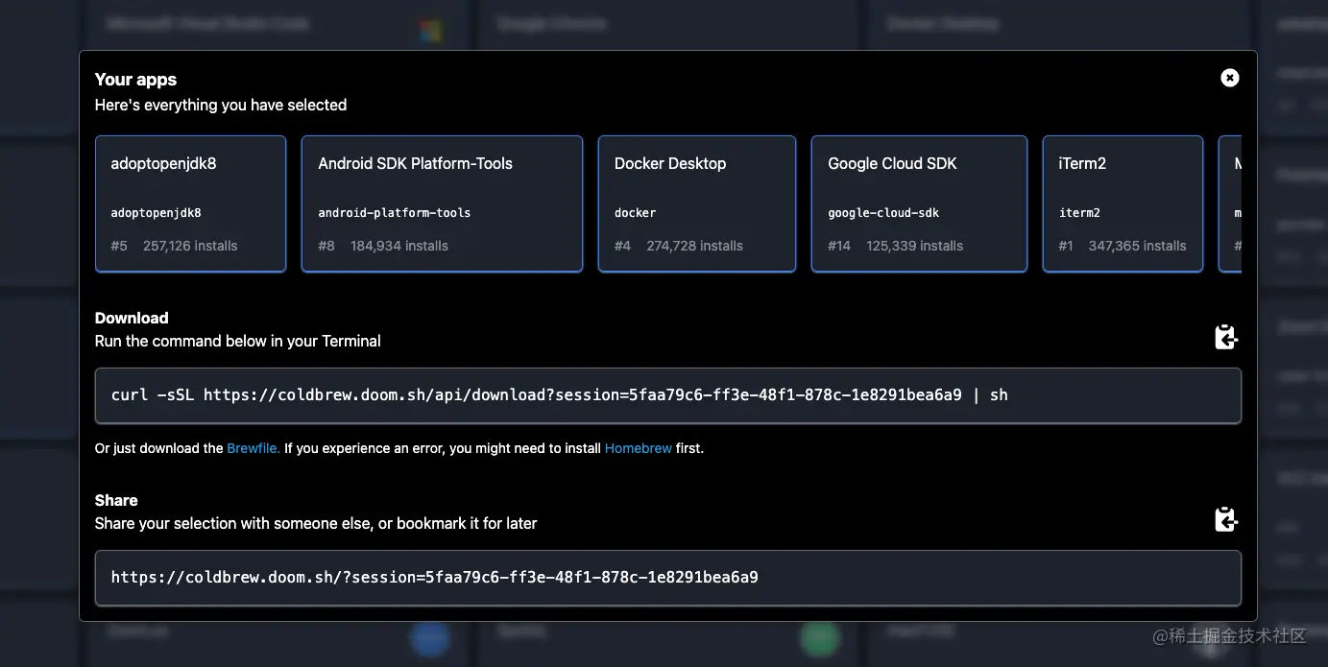
Task: Click '347,365 installs' on the iTerm2 card
Action: tap(1137, 246)
